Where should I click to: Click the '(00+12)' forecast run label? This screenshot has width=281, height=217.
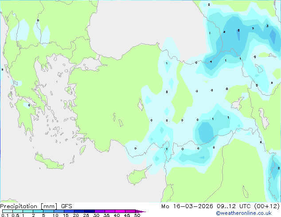(267, 206)
